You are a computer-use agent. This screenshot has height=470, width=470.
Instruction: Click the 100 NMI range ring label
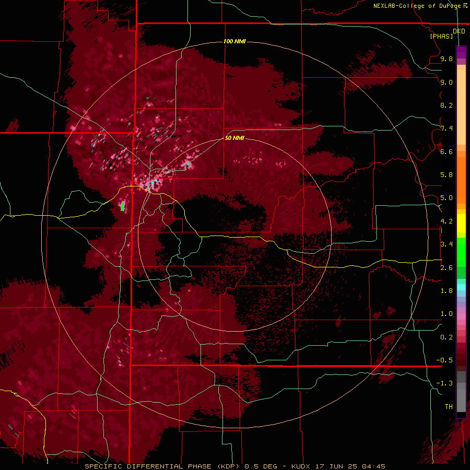(x=234, y=41)
